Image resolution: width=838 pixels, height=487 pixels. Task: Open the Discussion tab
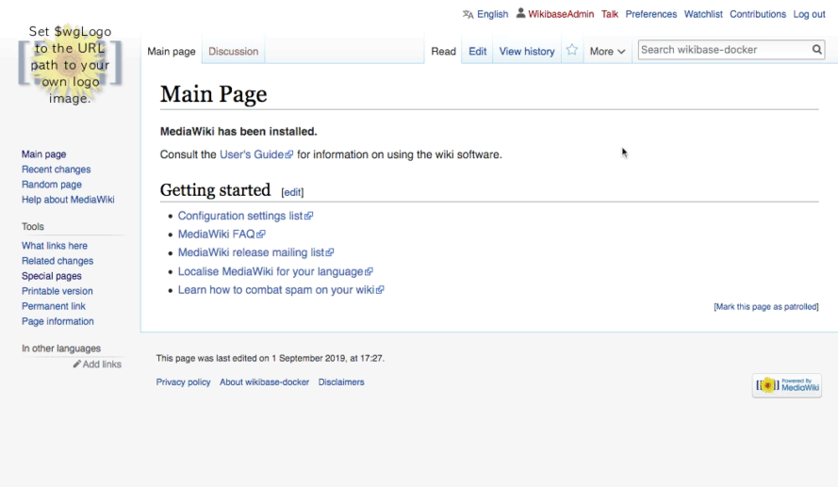[x=234, y=51]
